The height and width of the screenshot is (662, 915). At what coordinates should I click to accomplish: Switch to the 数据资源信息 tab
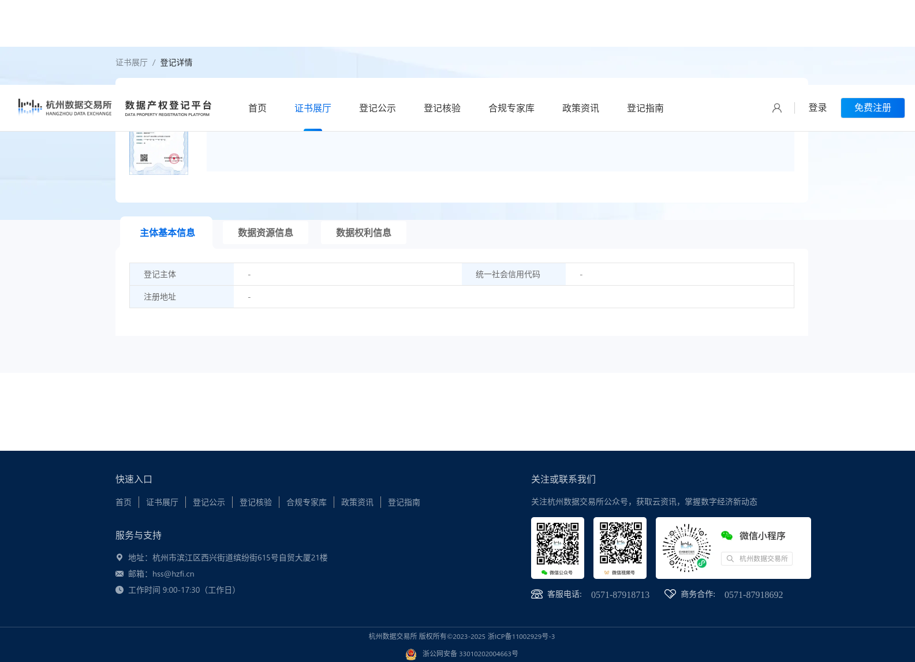point(266,233)
